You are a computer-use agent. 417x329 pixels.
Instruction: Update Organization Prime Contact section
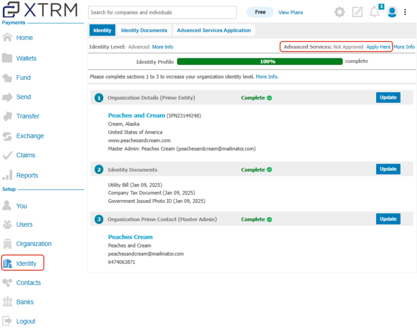[x=388, y=219]
